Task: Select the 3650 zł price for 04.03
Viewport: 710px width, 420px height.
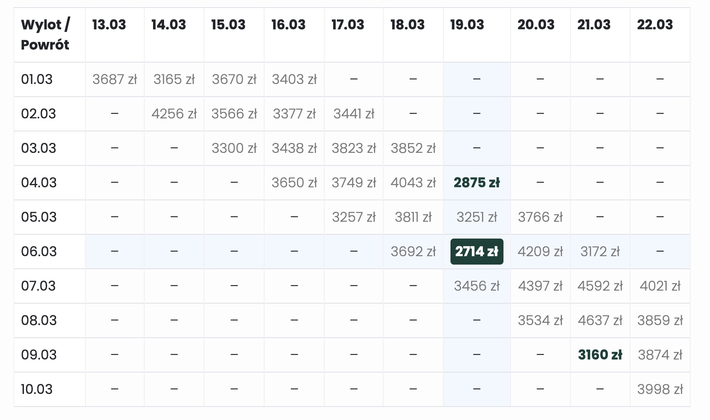Action: pos(294,183)
